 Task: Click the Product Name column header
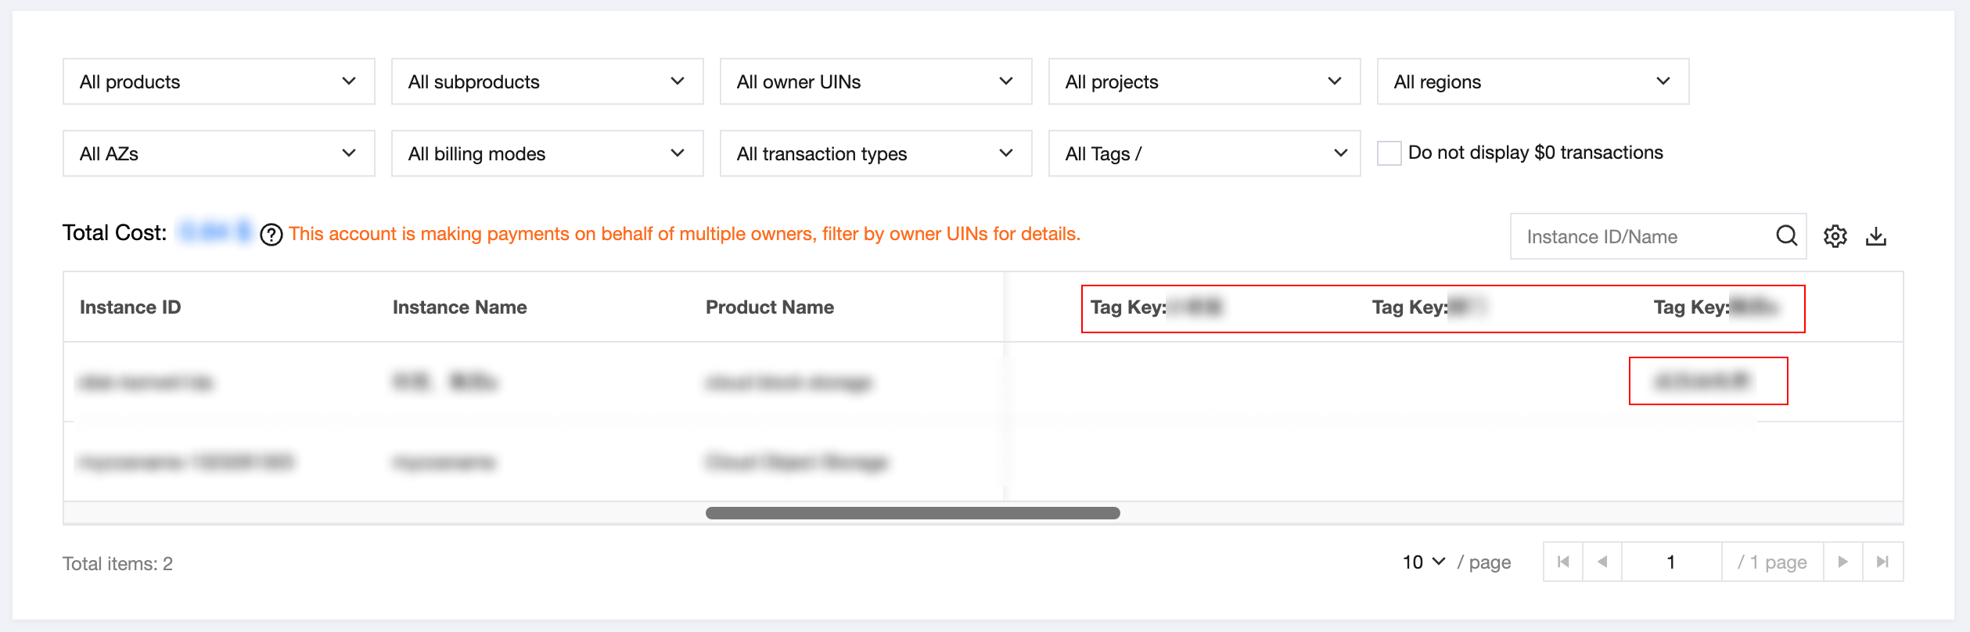click(x=770, y=307)
